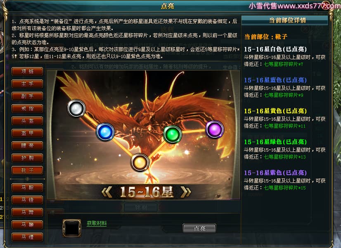The width and height of the screenshot is (341, 248).
Task: Close the 点亮 window
Action: click(326, 5)
